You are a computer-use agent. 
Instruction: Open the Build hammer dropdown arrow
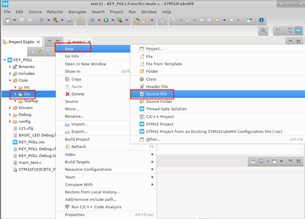[x=62, y=20]
